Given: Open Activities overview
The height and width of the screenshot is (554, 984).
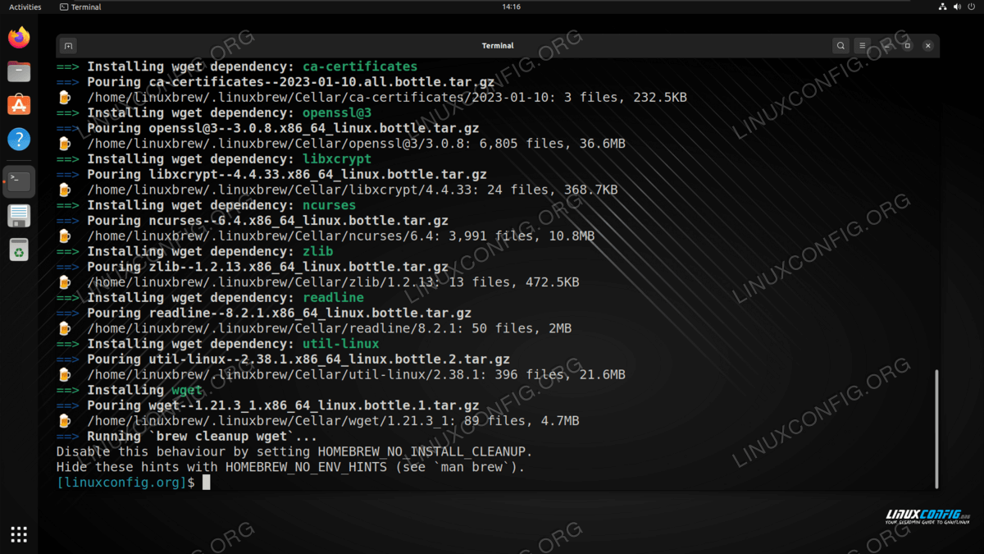Looking at the screenshot, I should (25, 7).
